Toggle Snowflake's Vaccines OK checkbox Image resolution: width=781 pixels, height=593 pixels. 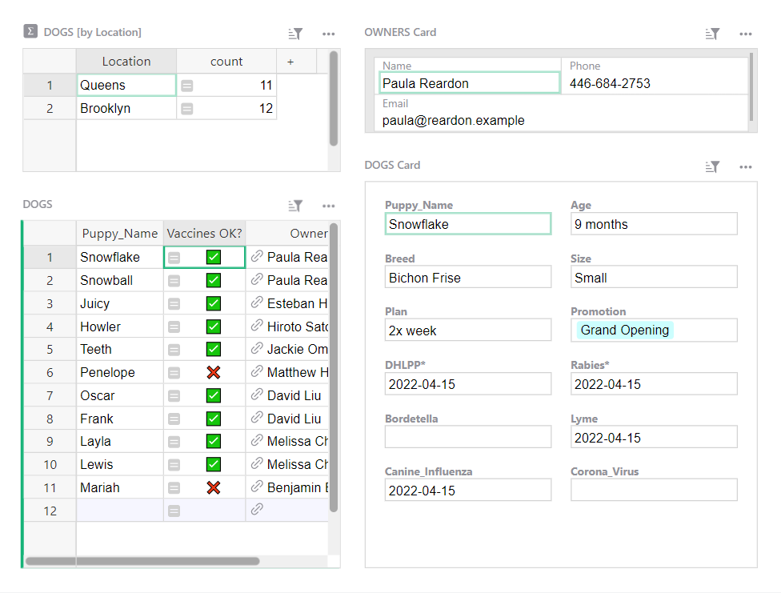tap(214, 257)
